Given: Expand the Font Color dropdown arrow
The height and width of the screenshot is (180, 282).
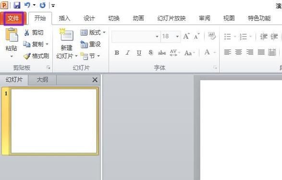Looking at the screenshot, I should pos(215,53).
